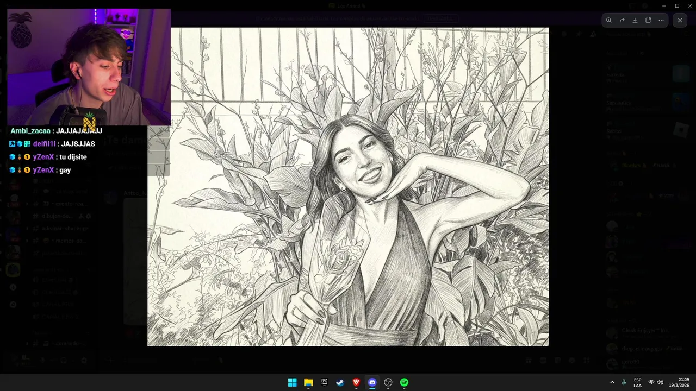The image size is (696, 391).
Task: Select Cloak Enjoyer™ Inc. in dimmed member list
Action: 645,330
